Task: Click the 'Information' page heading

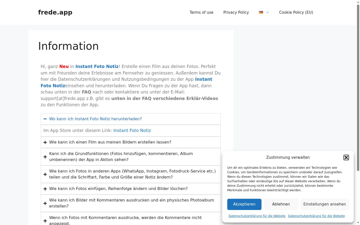Action: [68, 46]
